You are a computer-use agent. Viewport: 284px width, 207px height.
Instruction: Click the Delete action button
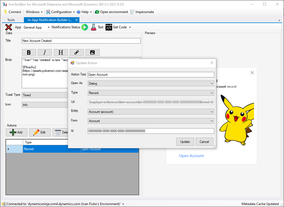coord(60,132)
